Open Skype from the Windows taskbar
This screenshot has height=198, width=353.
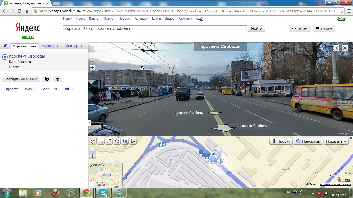click(103, 193)
